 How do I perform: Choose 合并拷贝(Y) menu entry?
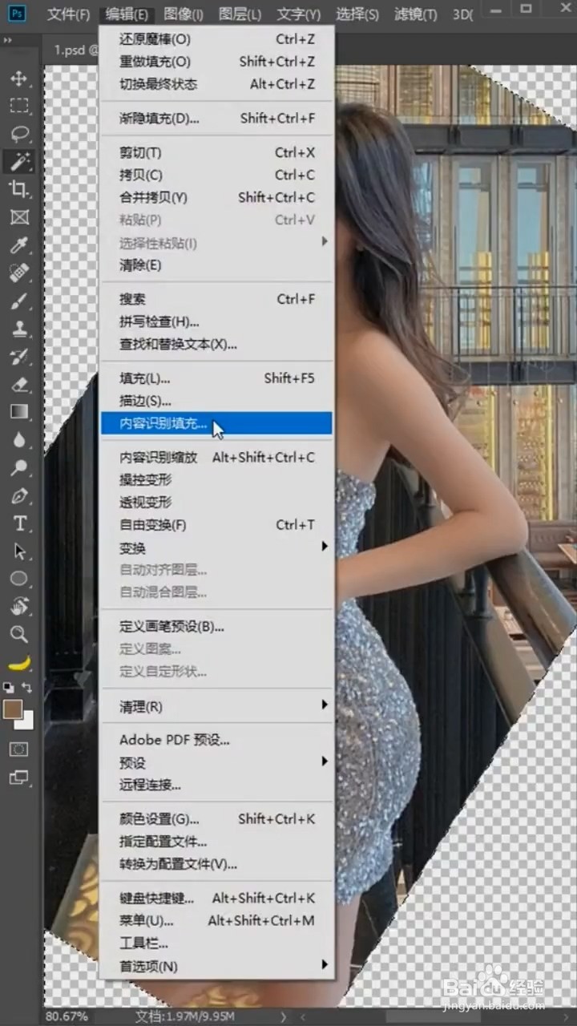pyautogui.click(x=216, y=197)
